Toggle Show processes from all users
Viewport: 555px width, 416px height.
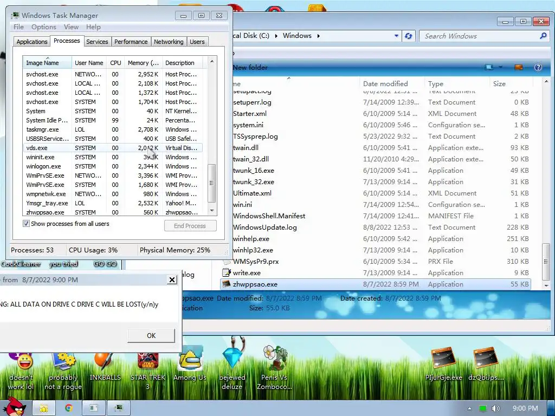(x=26, y=224)
